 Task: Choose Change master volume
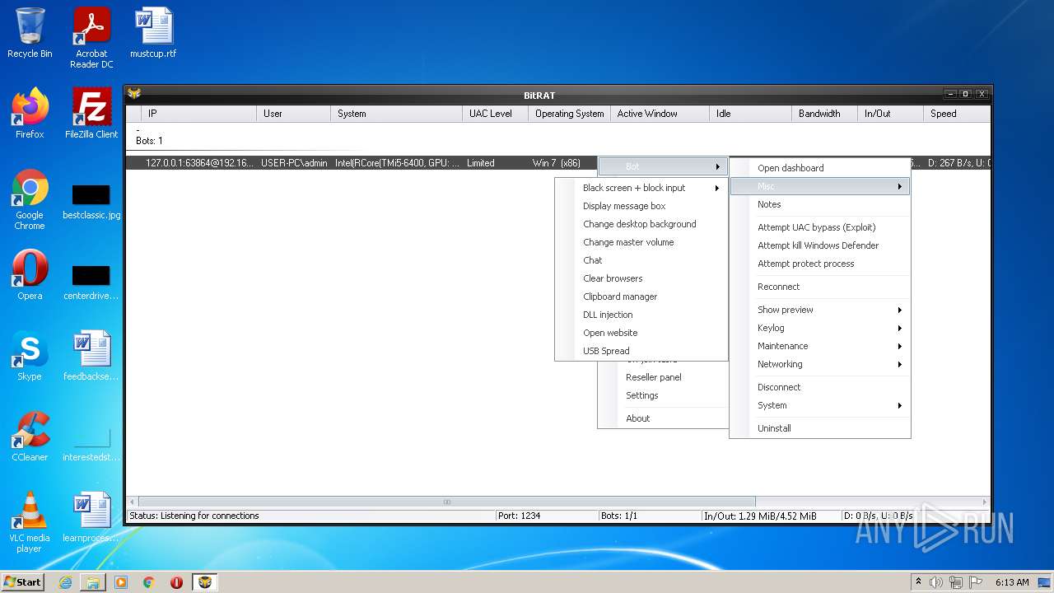click(x=641, y=242)
